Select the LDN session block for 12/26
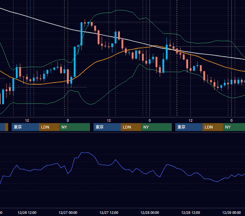The image size is (245, 216). coord(49,127)
